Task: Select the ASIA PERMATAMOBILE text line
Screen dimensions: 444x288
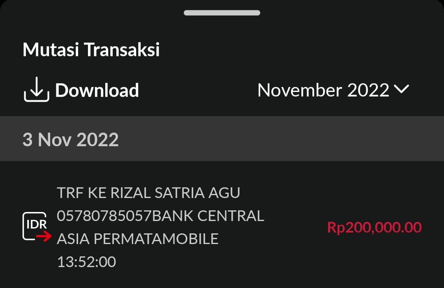Action: point(137,239)
